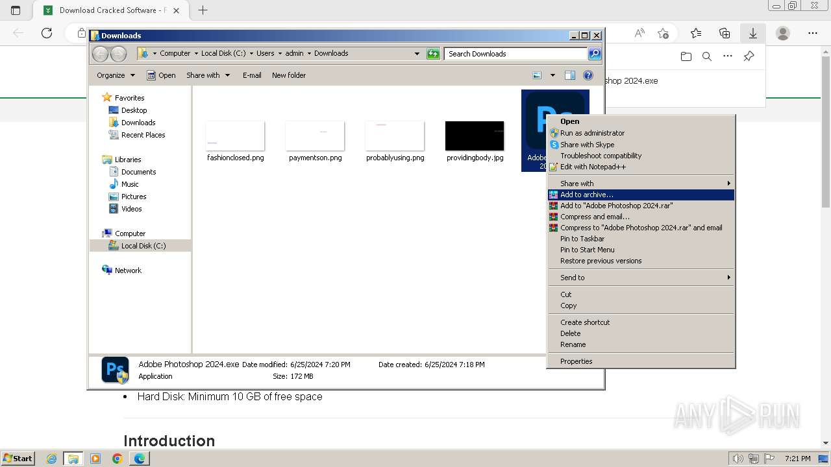Viewport: 831px width, 467px height.
Task: Click the green refresh button beside address bar
Action: (x=433, y=54)
